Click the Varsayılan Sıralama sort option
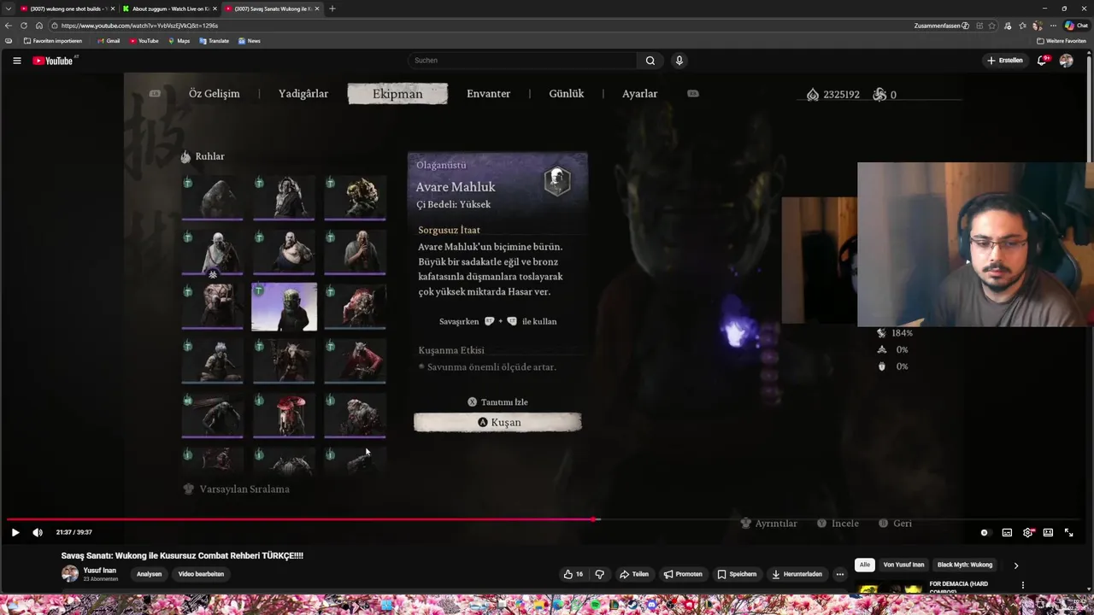 pyautogui.click(x=237, y=489)
